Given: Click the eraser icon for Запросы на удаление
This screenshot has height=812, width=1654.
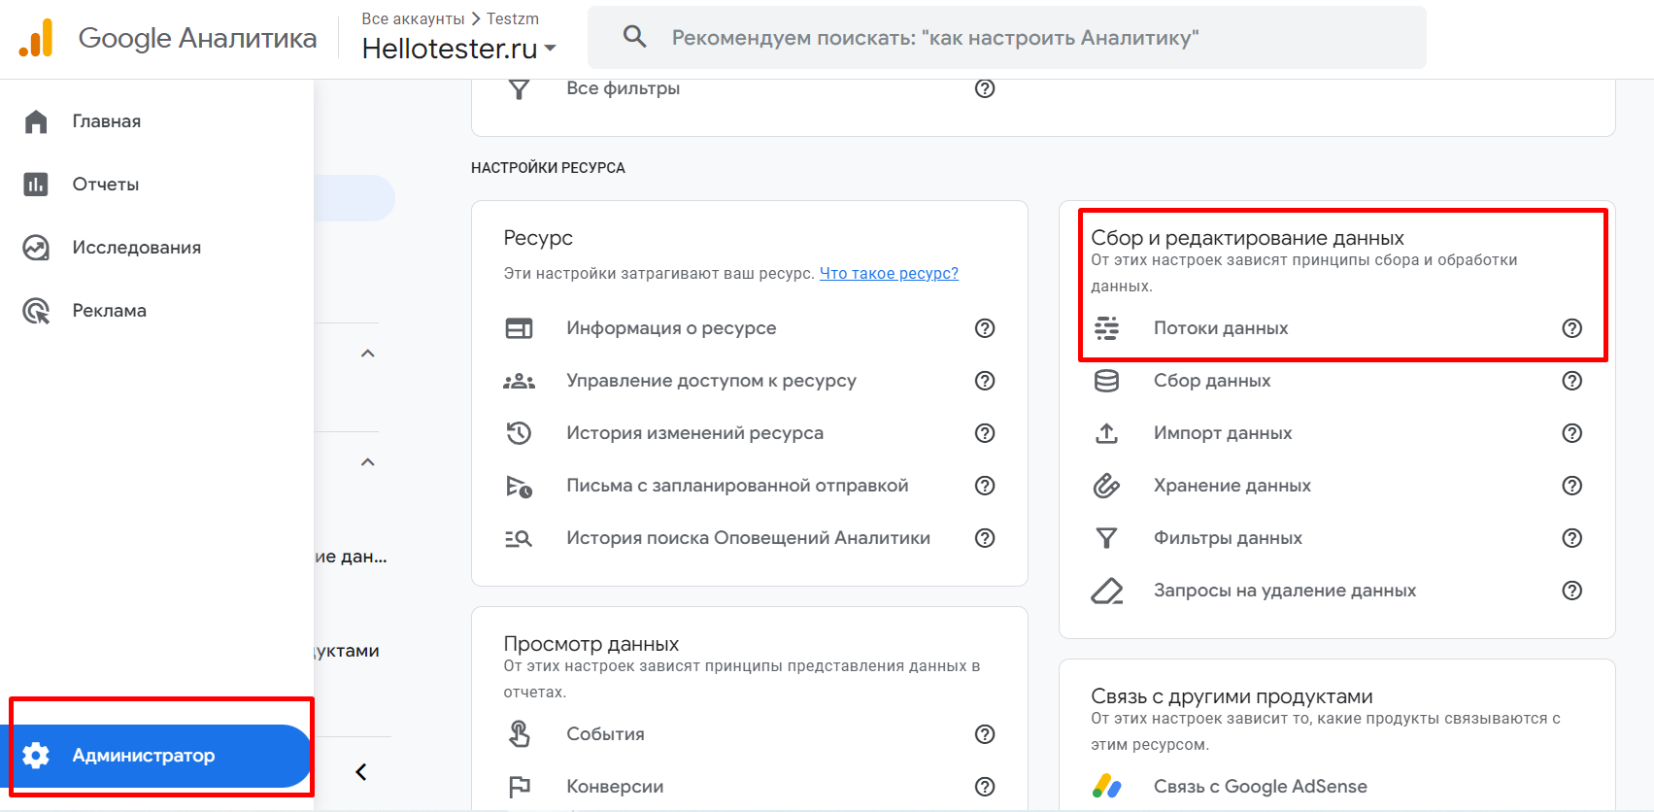Looking at the screenshot, I should click(x=1106, y=591).
